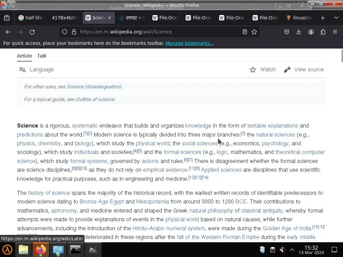Image resolution: width=343 pixels, height=257 pixels.
Task: Jump to citation reference [14]
Action: pyautogui.click(x=205, y=177)
